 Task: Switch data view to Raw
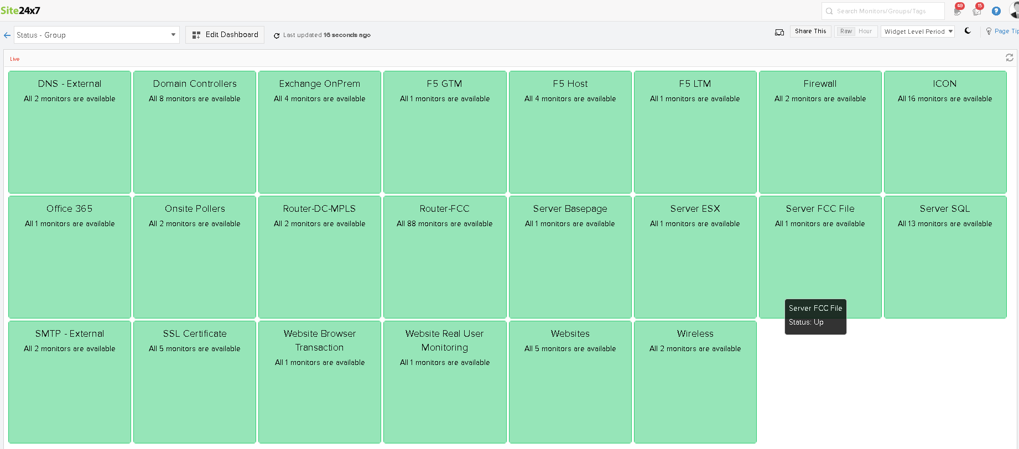[846, 32]
